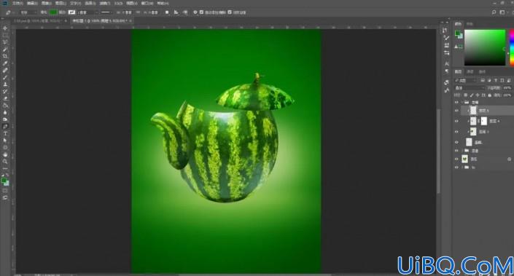Open pen options gear in options bar
Image resolution: width=514 pixels, height=276 pixels.
click(195, 12)
